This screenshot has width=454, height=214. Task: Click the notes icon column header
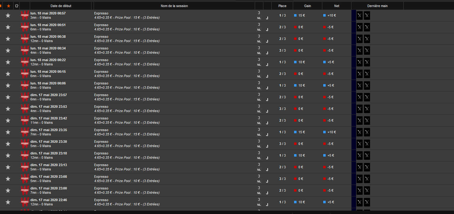pos(17,6)
